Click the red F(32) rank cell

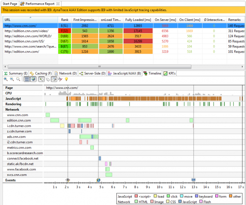tap(65, 31)
